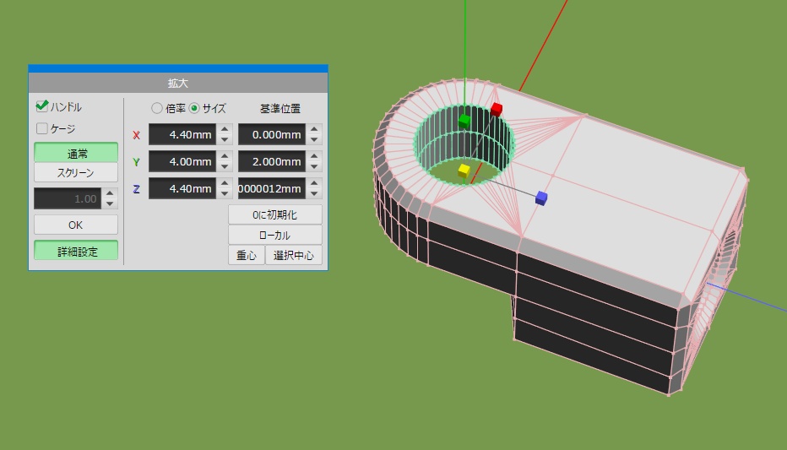Viewport: 787px width, 450px height.
Task: Grab the red X-axis scale handle
Action: tap(497, 110)
